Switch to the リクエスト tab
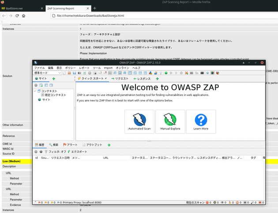Viewport: 278px width, 213px height. (x=120, y=79)
